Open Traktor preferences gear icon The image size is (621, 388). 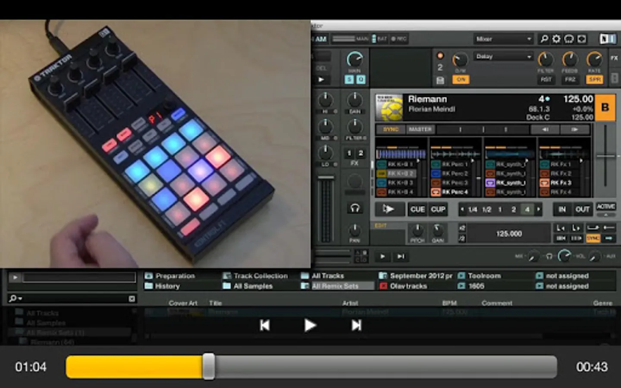coord(557,39)
